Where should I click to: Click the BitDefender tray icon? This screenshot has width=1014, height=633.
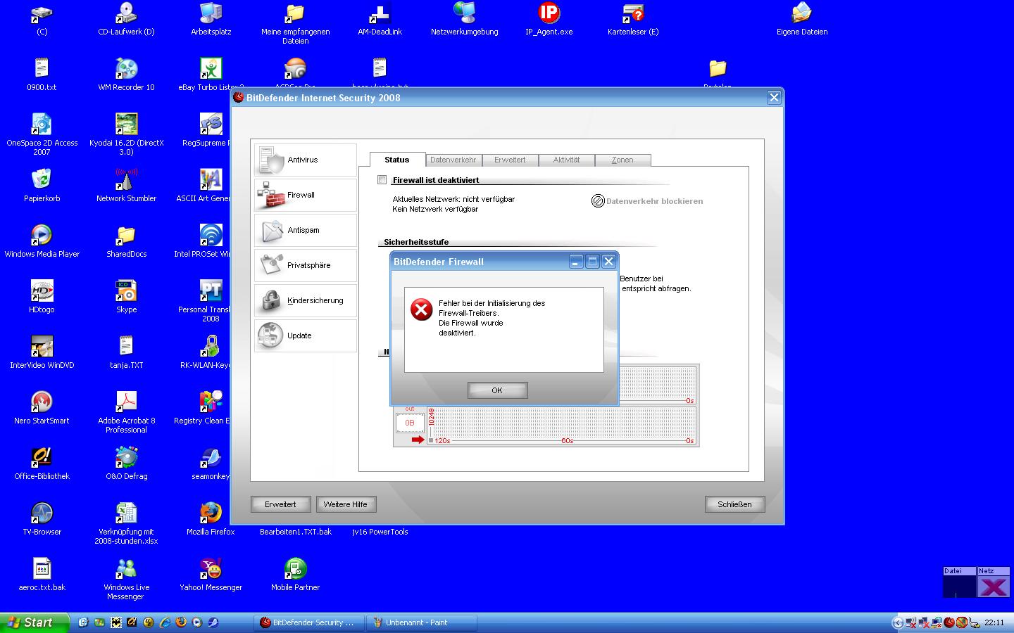point(949,622)
